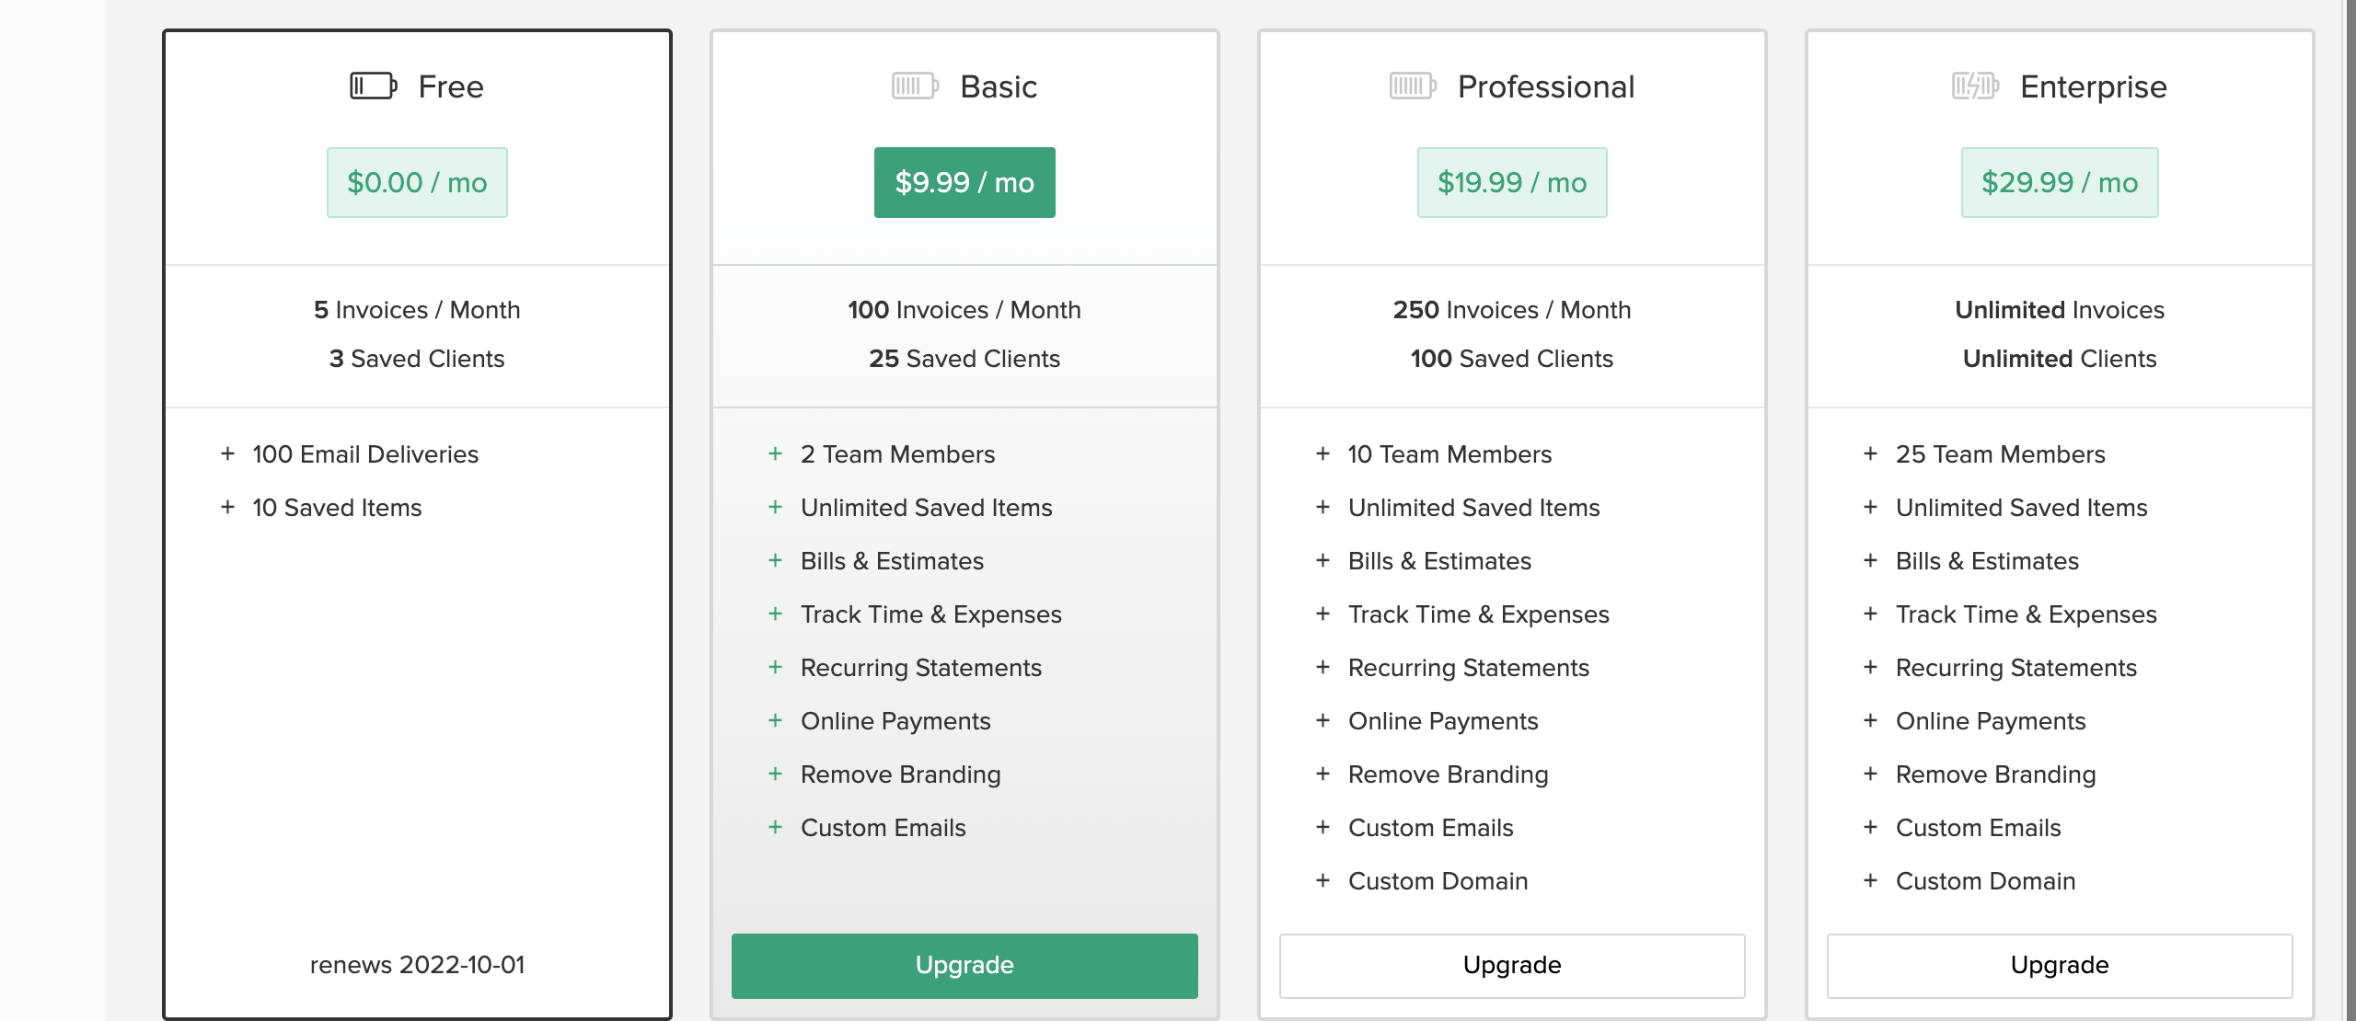The height and width of the screenshot is (1021, 2356).
Task: Click the plus icon before 2 Team Members
Action: pos(774,454)
